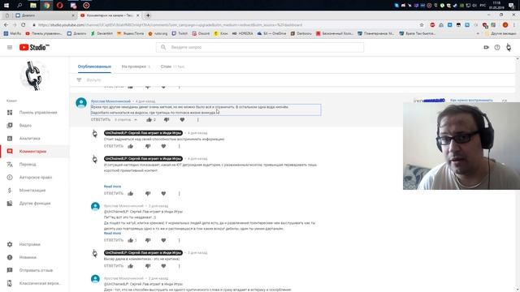Open Авторское право in the sidebar
The width and height of the screenshot is (520, 292).
34,178
